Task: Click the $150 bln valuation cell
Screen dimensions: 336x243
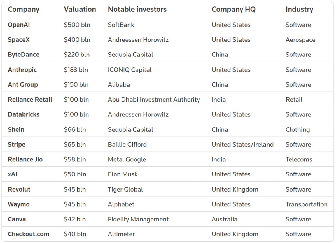Action: [x=76, y=85]
